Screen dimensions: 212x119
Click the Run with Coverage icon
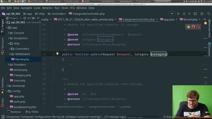coord(189,14)
